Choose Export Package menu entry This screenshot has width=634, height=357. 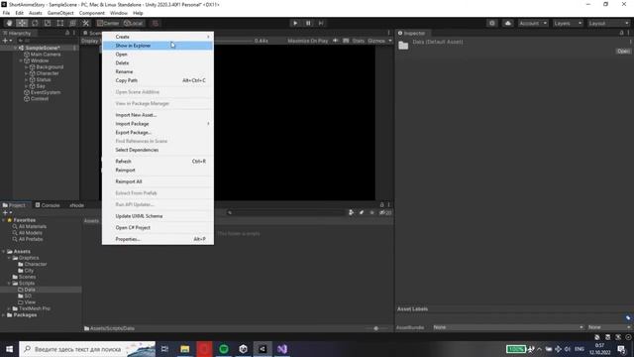click(158, 132)
